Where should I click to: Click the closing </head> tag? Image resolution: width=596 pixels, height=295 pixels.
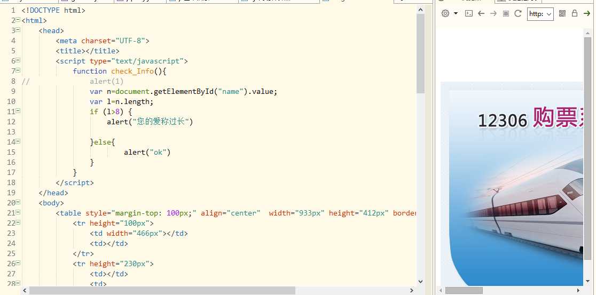(x=53, y=193)
